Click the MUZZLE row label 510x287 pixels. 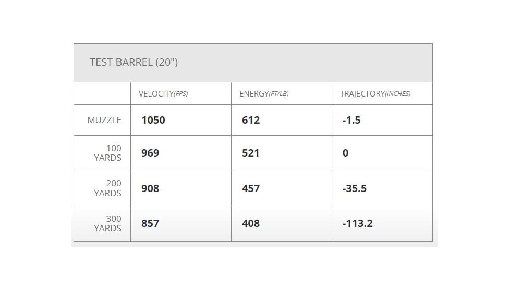tap(104, 120)
